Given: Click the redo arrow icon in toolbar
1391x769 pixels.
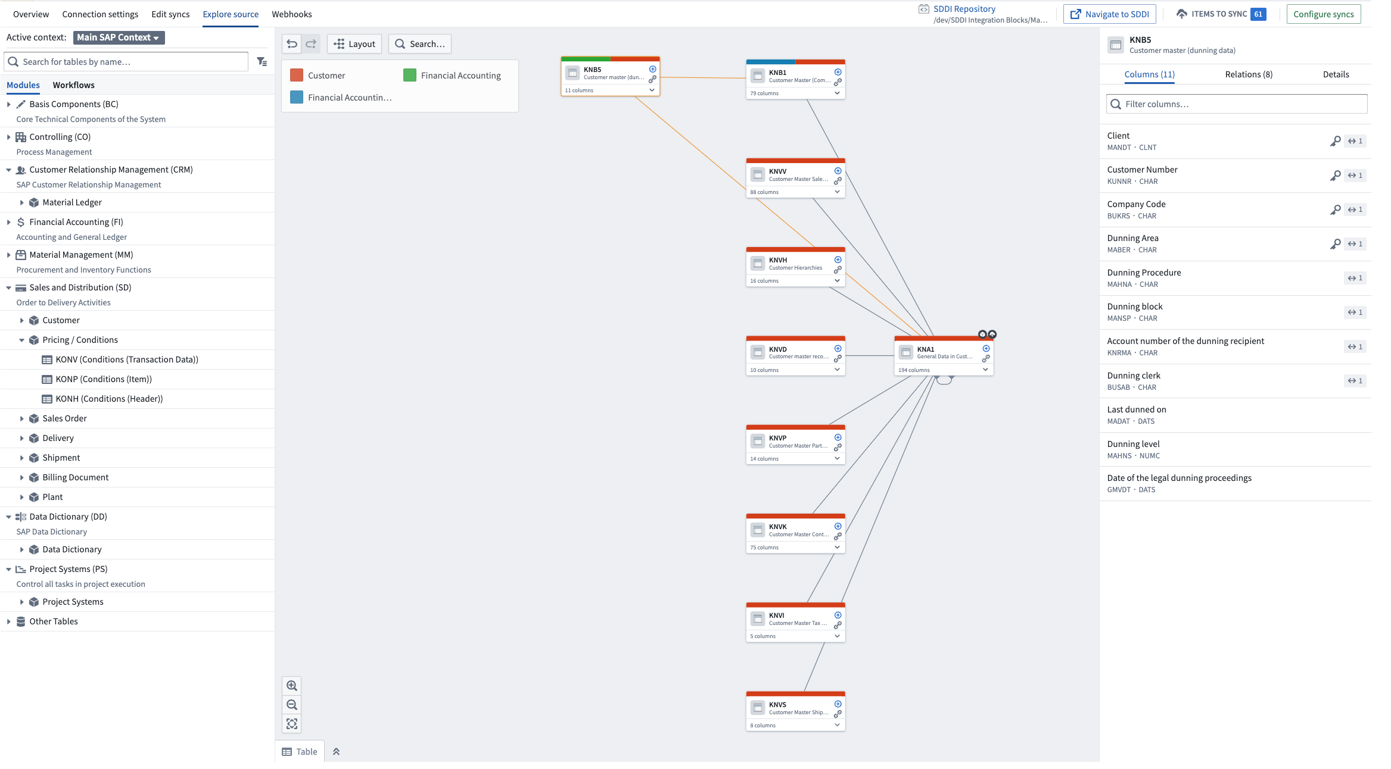Looking at the screenshot, I should pos(311,43).
